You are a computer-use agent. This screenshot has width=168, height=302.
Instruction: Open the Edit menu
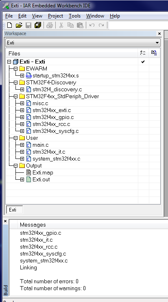[x=22, y=16]
